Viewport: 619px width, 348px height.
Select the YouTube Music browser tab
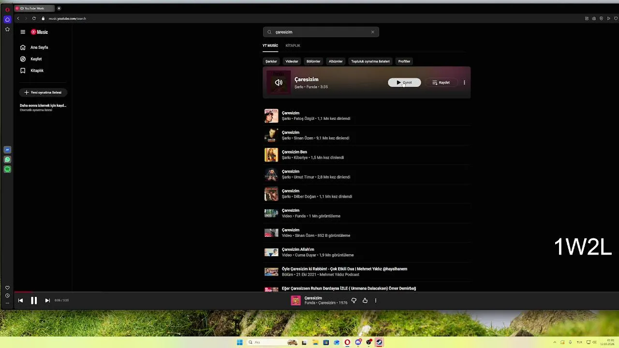pyautogui.click(x=34, y=8)
